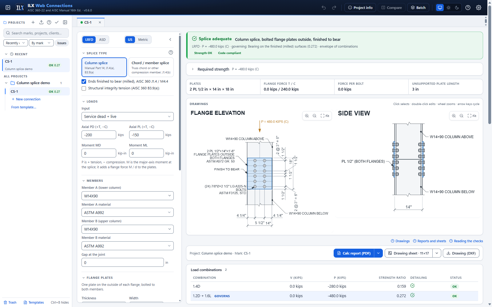Screen dimensions: 492x307
Task: Choose Chord / member splice card
Action: 151,67
